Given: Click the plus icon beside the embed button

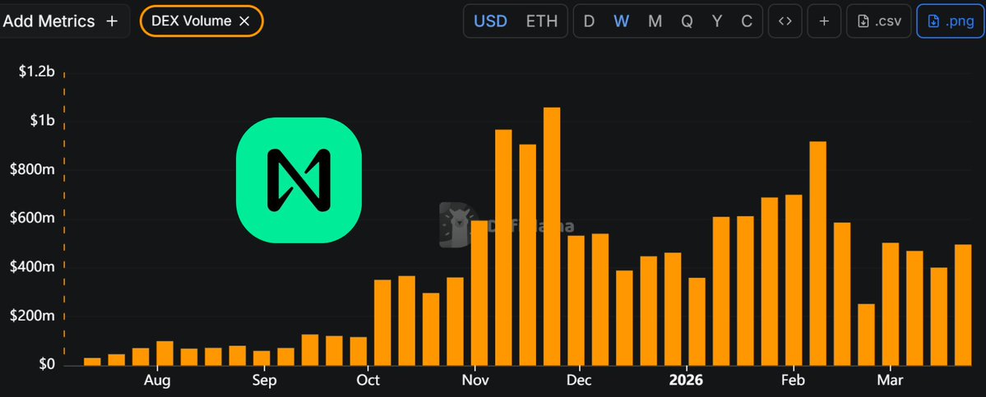Looking at the screenshot, I should (824, 21).
